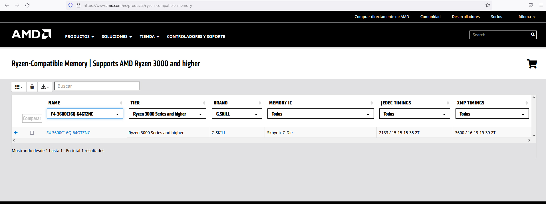Bookmark page with the star icon
546x204 pixels.
(x=488, y=5)
